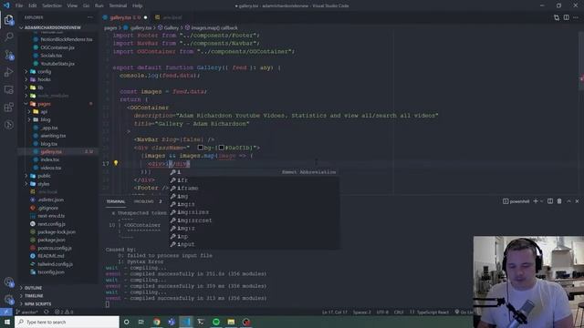Click the Windows search box
This screenshot has height=328, width=584.
(x=67, y=322)
